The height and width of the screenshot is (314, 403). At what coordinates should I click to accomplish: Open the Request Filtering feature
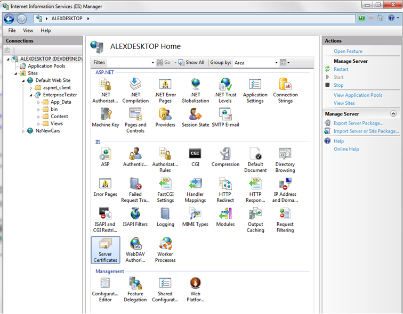285,220
